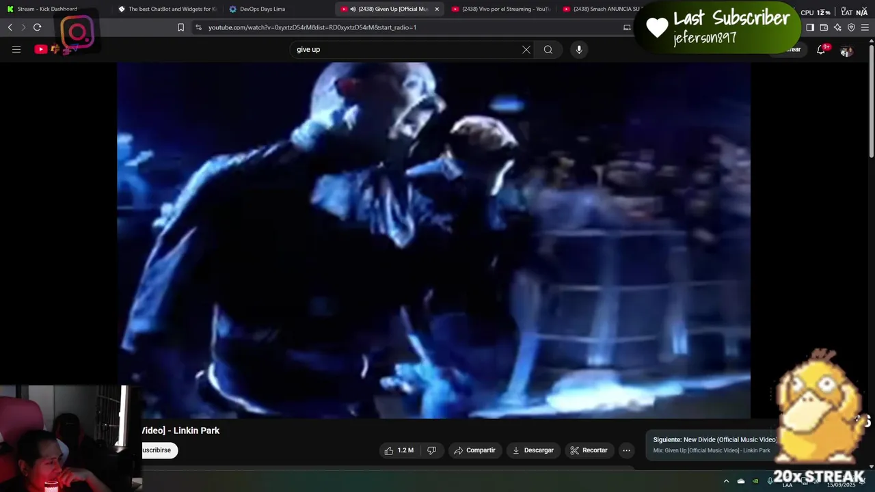This screenshot has height=492, width=875.
Task: Dislike the Linkin Park video
Action: pos(431,450)
